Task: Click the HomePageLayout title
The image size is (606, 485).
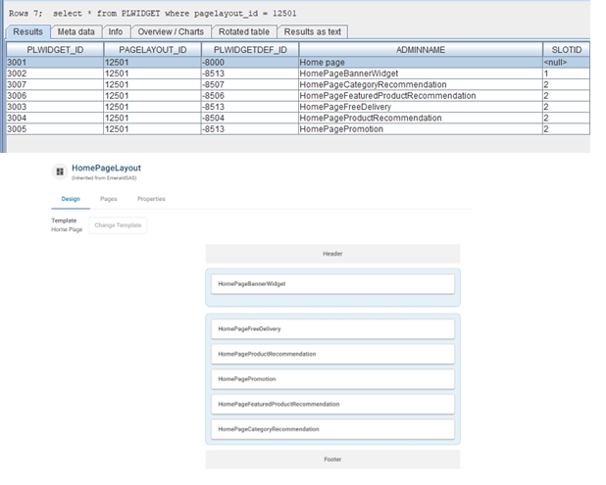Action: coord(106,168)
